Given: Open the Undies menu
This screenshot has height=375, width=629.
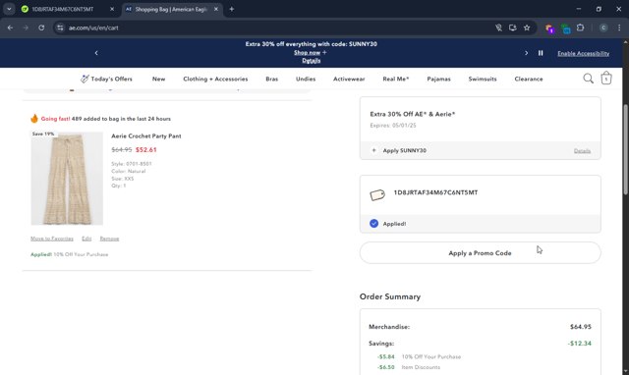Looking at the screenshot, I should (306, 79).
